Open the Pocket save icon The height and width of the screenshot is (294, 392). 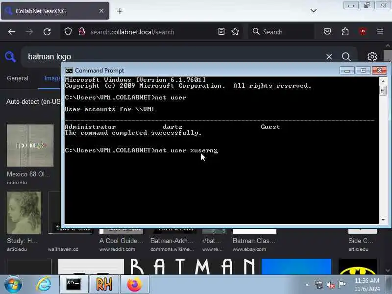(x=327, y=31)
